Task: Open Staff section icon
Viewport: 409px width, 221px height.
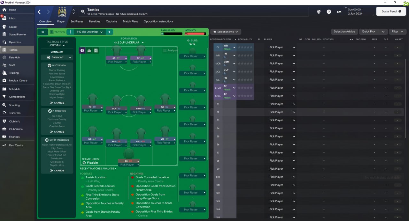Action: [4, 65]
